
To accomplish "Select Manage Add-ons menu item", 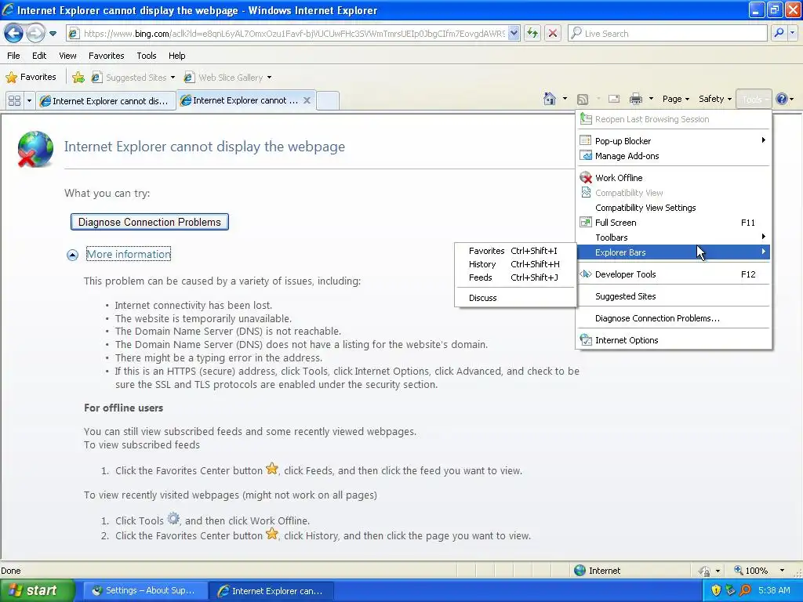I will [674, 156].
